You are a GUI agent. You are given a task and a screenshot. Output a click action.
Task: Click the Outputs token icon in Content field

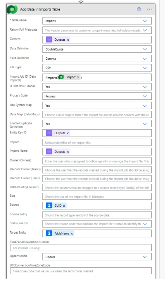point(49,40)
